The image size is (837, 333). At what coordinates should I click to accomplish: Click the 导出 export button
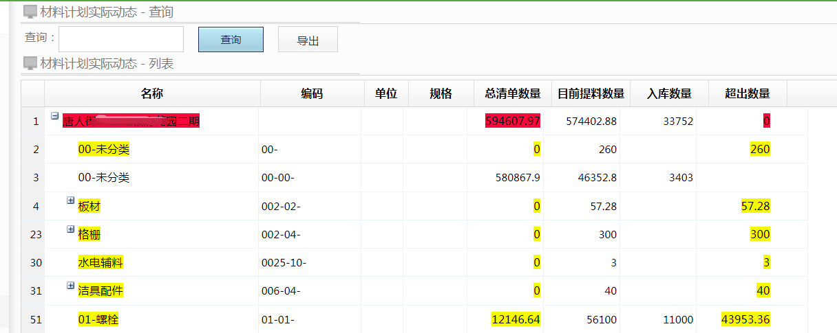tap(308, 40)
